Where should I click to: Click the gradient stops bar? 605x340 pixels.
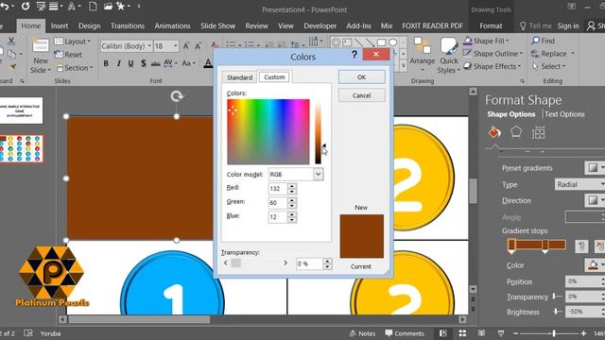point(537,245)
